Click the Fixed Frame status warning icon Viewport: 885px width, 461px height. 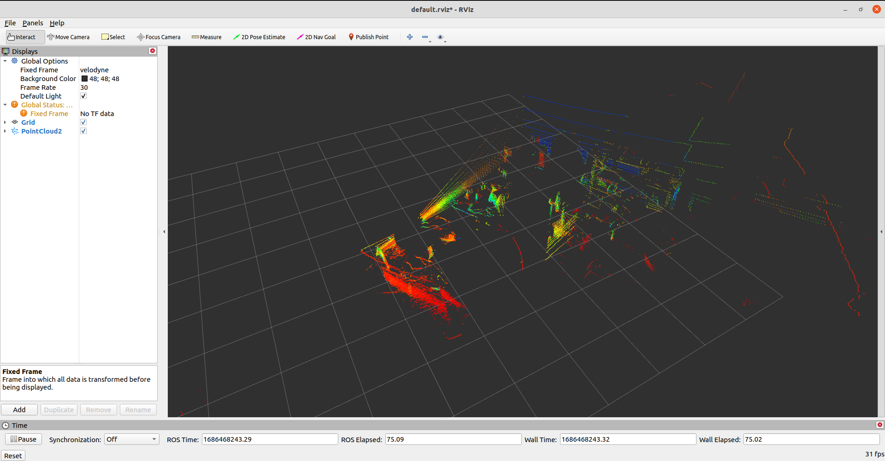(x=24, y=113)
